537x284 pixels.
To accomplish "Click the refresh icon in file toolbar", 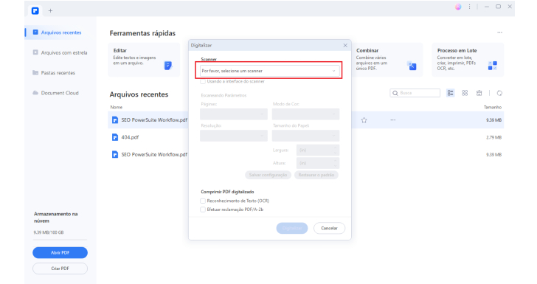I will pos(499,93).
